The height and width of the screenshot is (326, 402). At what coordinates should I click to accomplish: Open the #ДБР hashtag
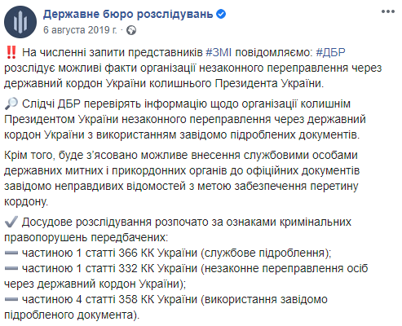tap(330, 52)
